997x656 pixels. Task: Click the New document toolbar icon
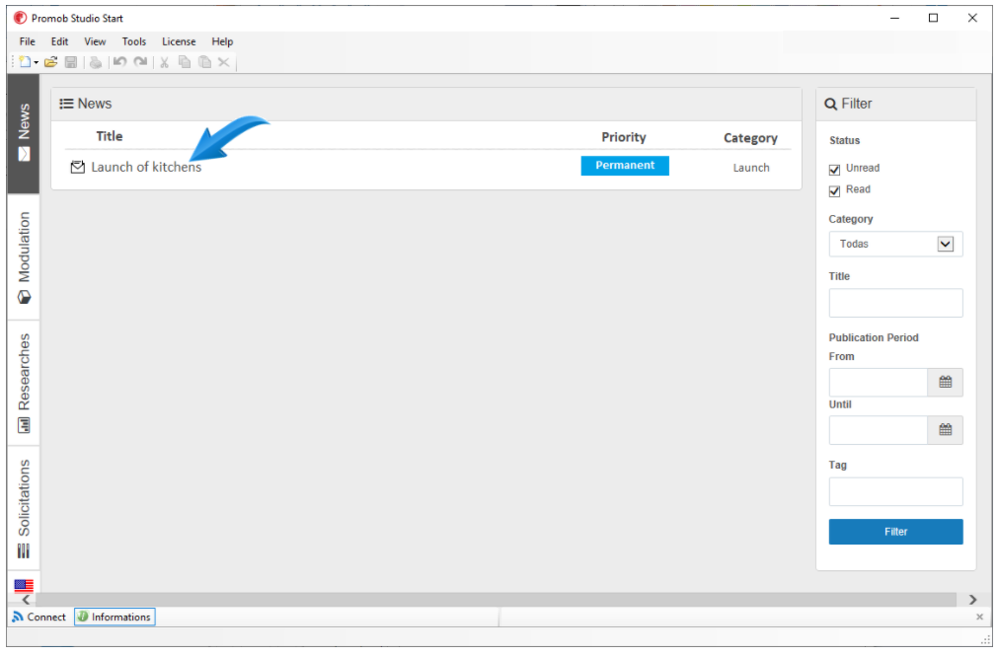point(24,62)
